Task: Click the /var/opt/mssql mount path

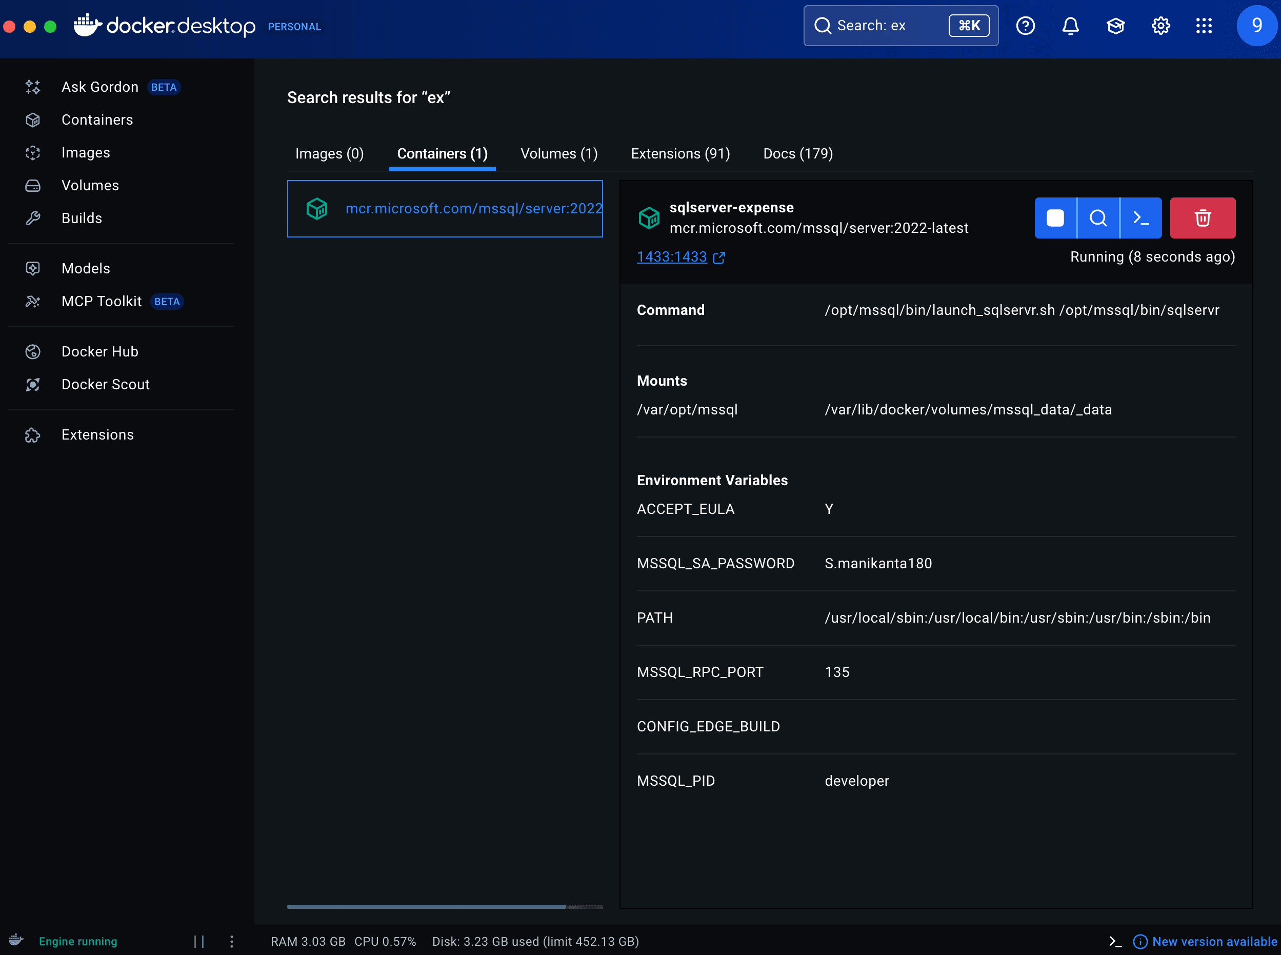Action: [x=687, y=409]
